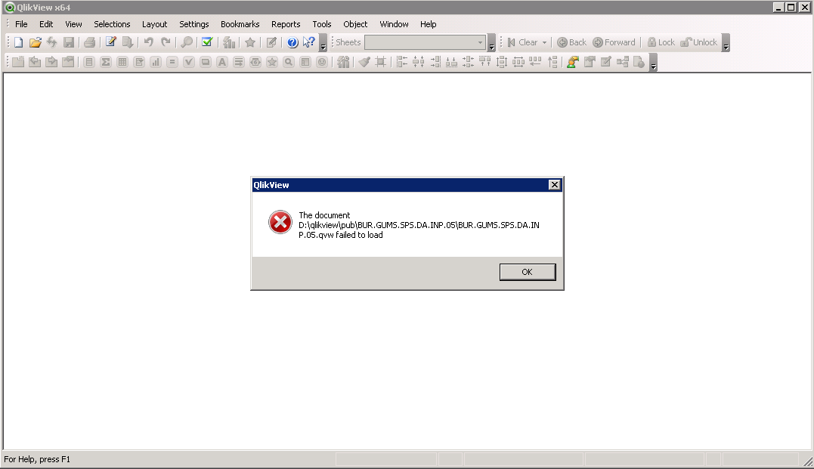Screen dimensions: 814x469
Task: Open design toolbar options overflow arrow
Action: pos(654,62)
